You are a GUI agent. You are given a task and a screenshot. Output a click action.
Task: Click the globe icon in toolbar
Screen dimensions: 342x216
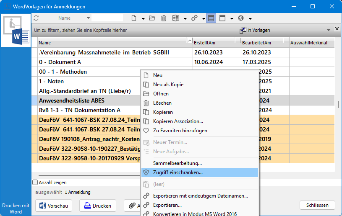tap(241, 18)
